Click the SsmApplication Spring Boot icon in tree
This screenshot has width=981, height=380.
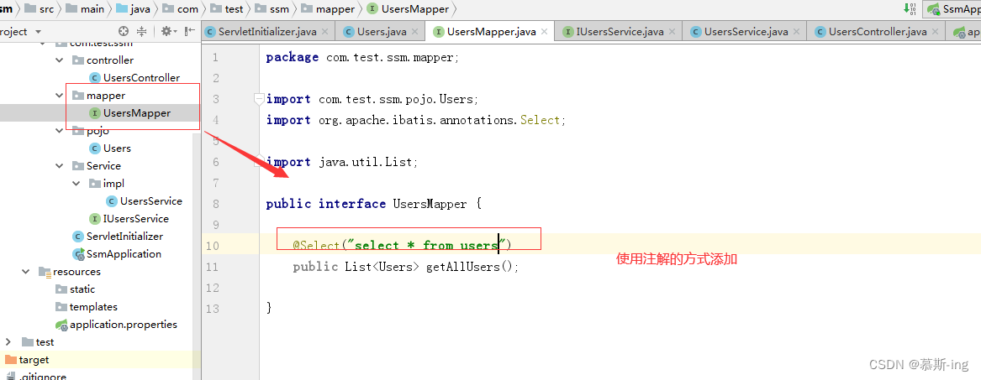pyautogui.click(x=79, y=254)
